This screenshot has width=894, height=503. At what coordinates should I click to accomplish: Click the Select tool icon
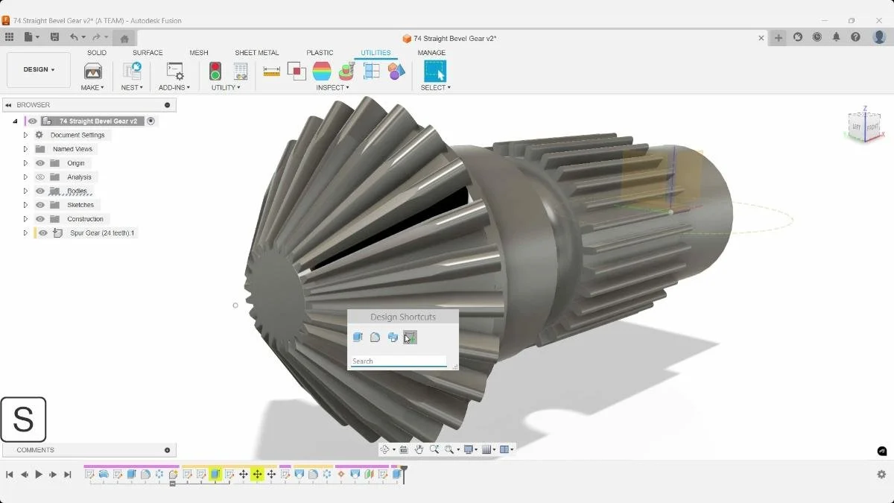(435, 72)
